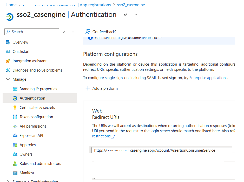The height and width of the screenshot is (182, 244).
Task: Click the Quickstart cloud icon
Action: pyautogui.click(x=8, y=52)
